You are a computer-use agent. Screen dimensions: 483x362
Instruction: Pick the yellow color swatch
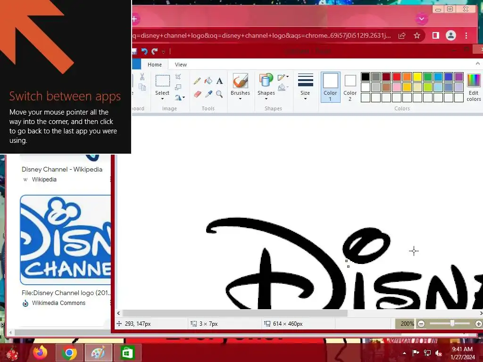click(417, 77)
